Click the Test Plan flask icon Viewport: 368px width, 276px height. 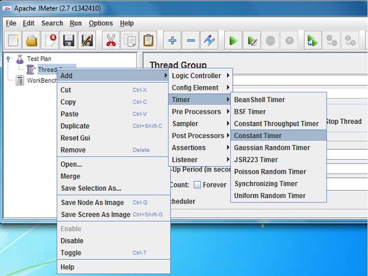tap(20, 59)
